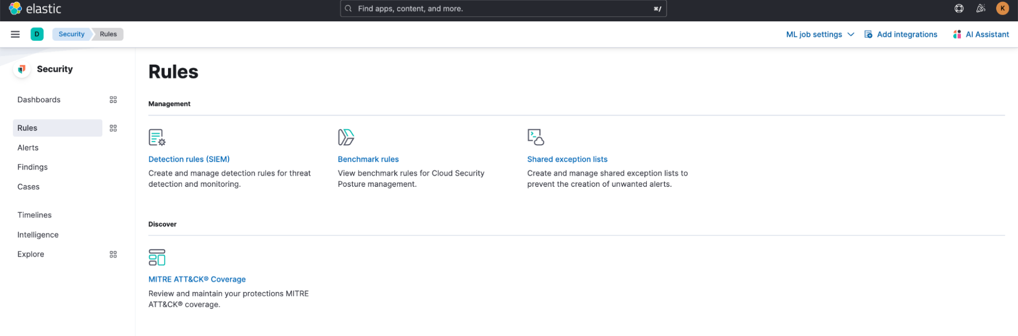Go to Security breadcrumb
The image size is (1018, 336).
pyautogui.click(x=71, y=34)
